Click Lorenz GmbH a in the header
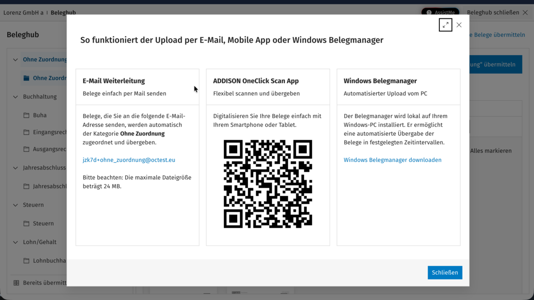 pos(23,13)
